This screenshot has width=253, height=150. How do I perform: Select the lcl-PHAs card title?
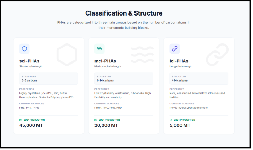(x=179, y=61)
